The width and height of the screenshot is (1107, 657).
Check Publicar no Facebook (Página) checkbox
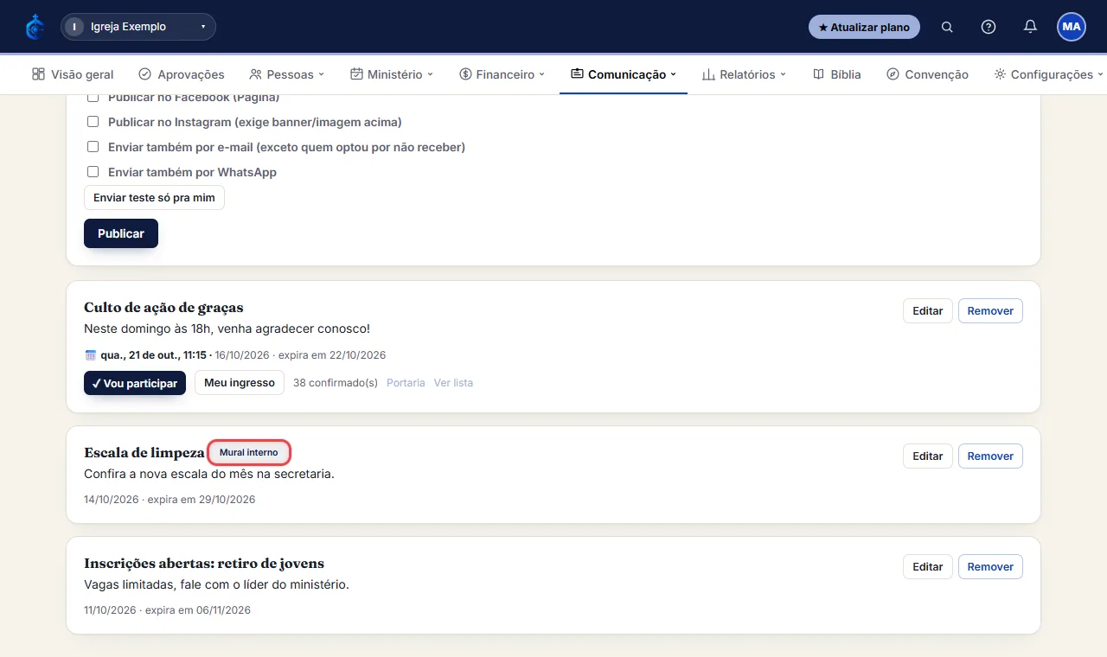click(93, 97)
